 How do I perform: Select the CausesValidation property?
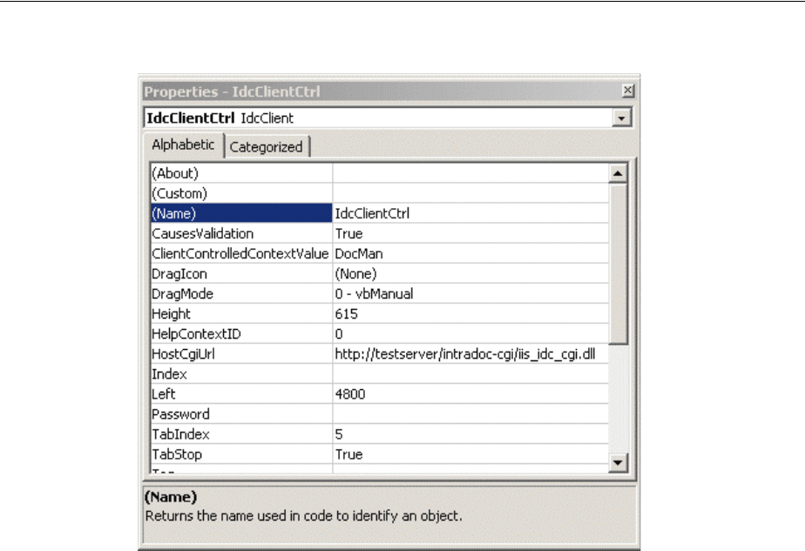click(x=241, y=233)
